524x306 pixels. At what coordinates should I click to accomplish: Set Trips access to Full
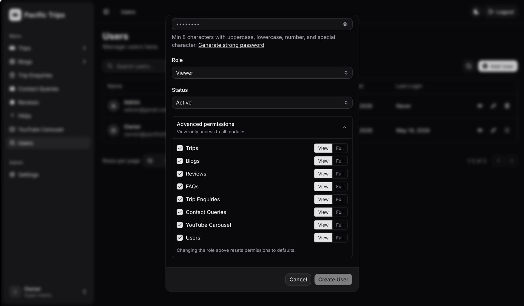[340, 148]
